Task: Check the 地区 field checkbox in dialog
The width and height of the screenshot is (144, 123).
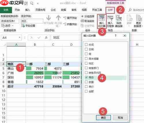Action: (86, 63)
